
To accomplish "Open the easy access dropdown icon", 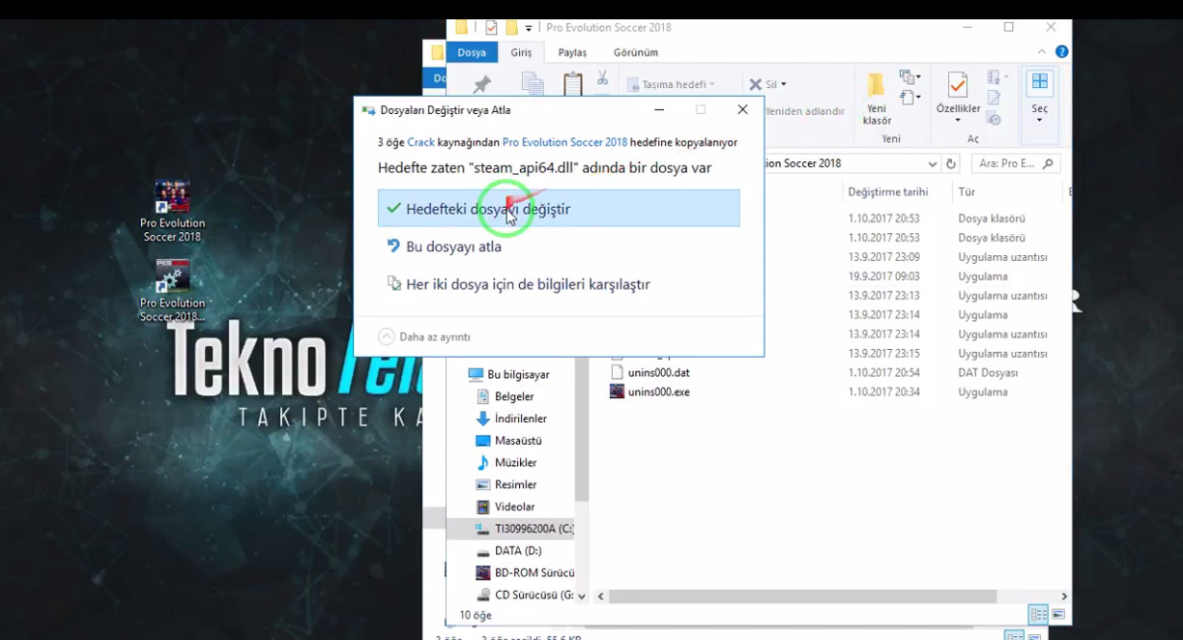I will coord(909,98).
